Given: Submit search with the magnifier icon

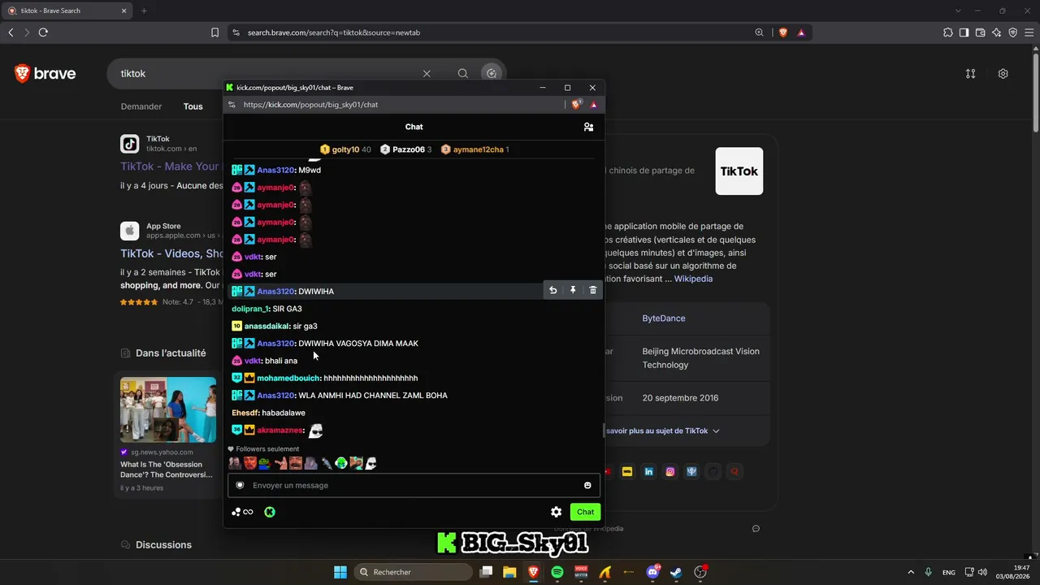Looking at the screenshot, I should [x=462, y=73].
